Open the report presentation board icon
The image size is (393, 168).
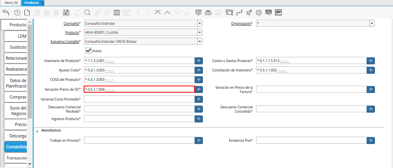[198, 13]
